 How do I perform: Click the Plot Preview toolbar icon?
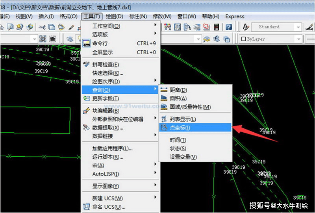pyautogui.click(x=10, y=27)
